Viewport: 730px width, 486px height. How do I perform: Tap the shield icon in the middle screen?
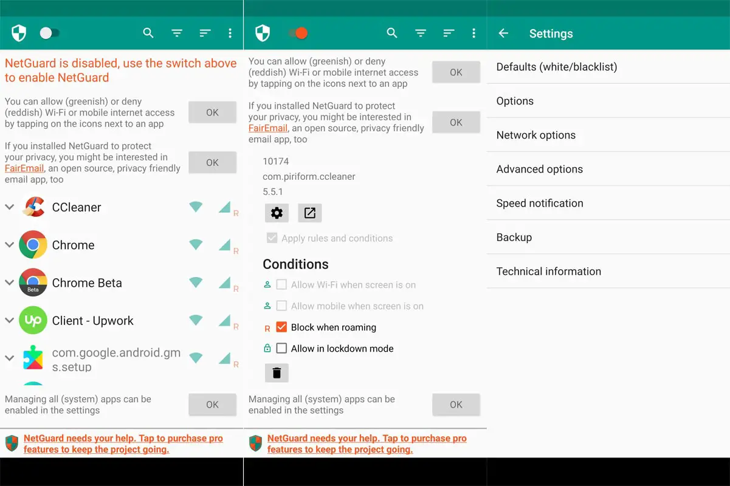pyautogui.click(x=263, y=33)
